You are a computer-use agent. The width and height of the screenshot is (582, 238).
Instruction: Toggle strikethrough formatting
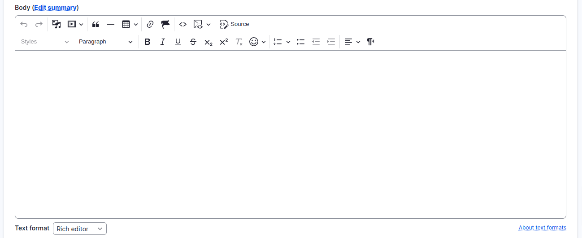click(x=193, y=42)
